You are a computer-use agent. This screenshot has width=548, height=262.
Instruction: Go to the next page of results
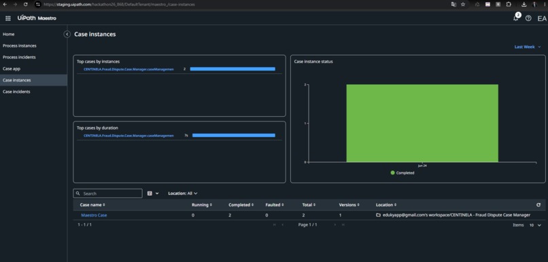(335, 225)
